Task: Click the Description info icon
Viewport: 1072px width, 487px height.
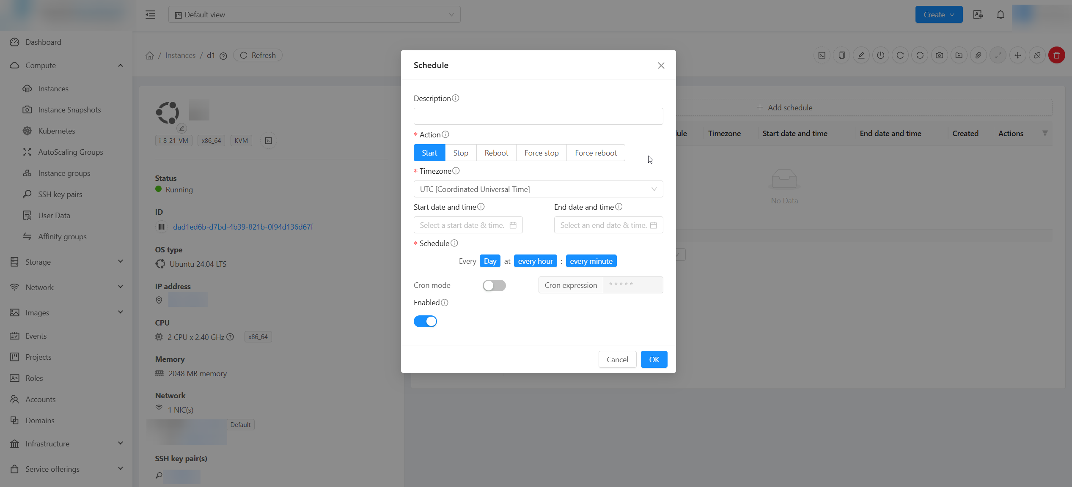Action: pos(455,98)
